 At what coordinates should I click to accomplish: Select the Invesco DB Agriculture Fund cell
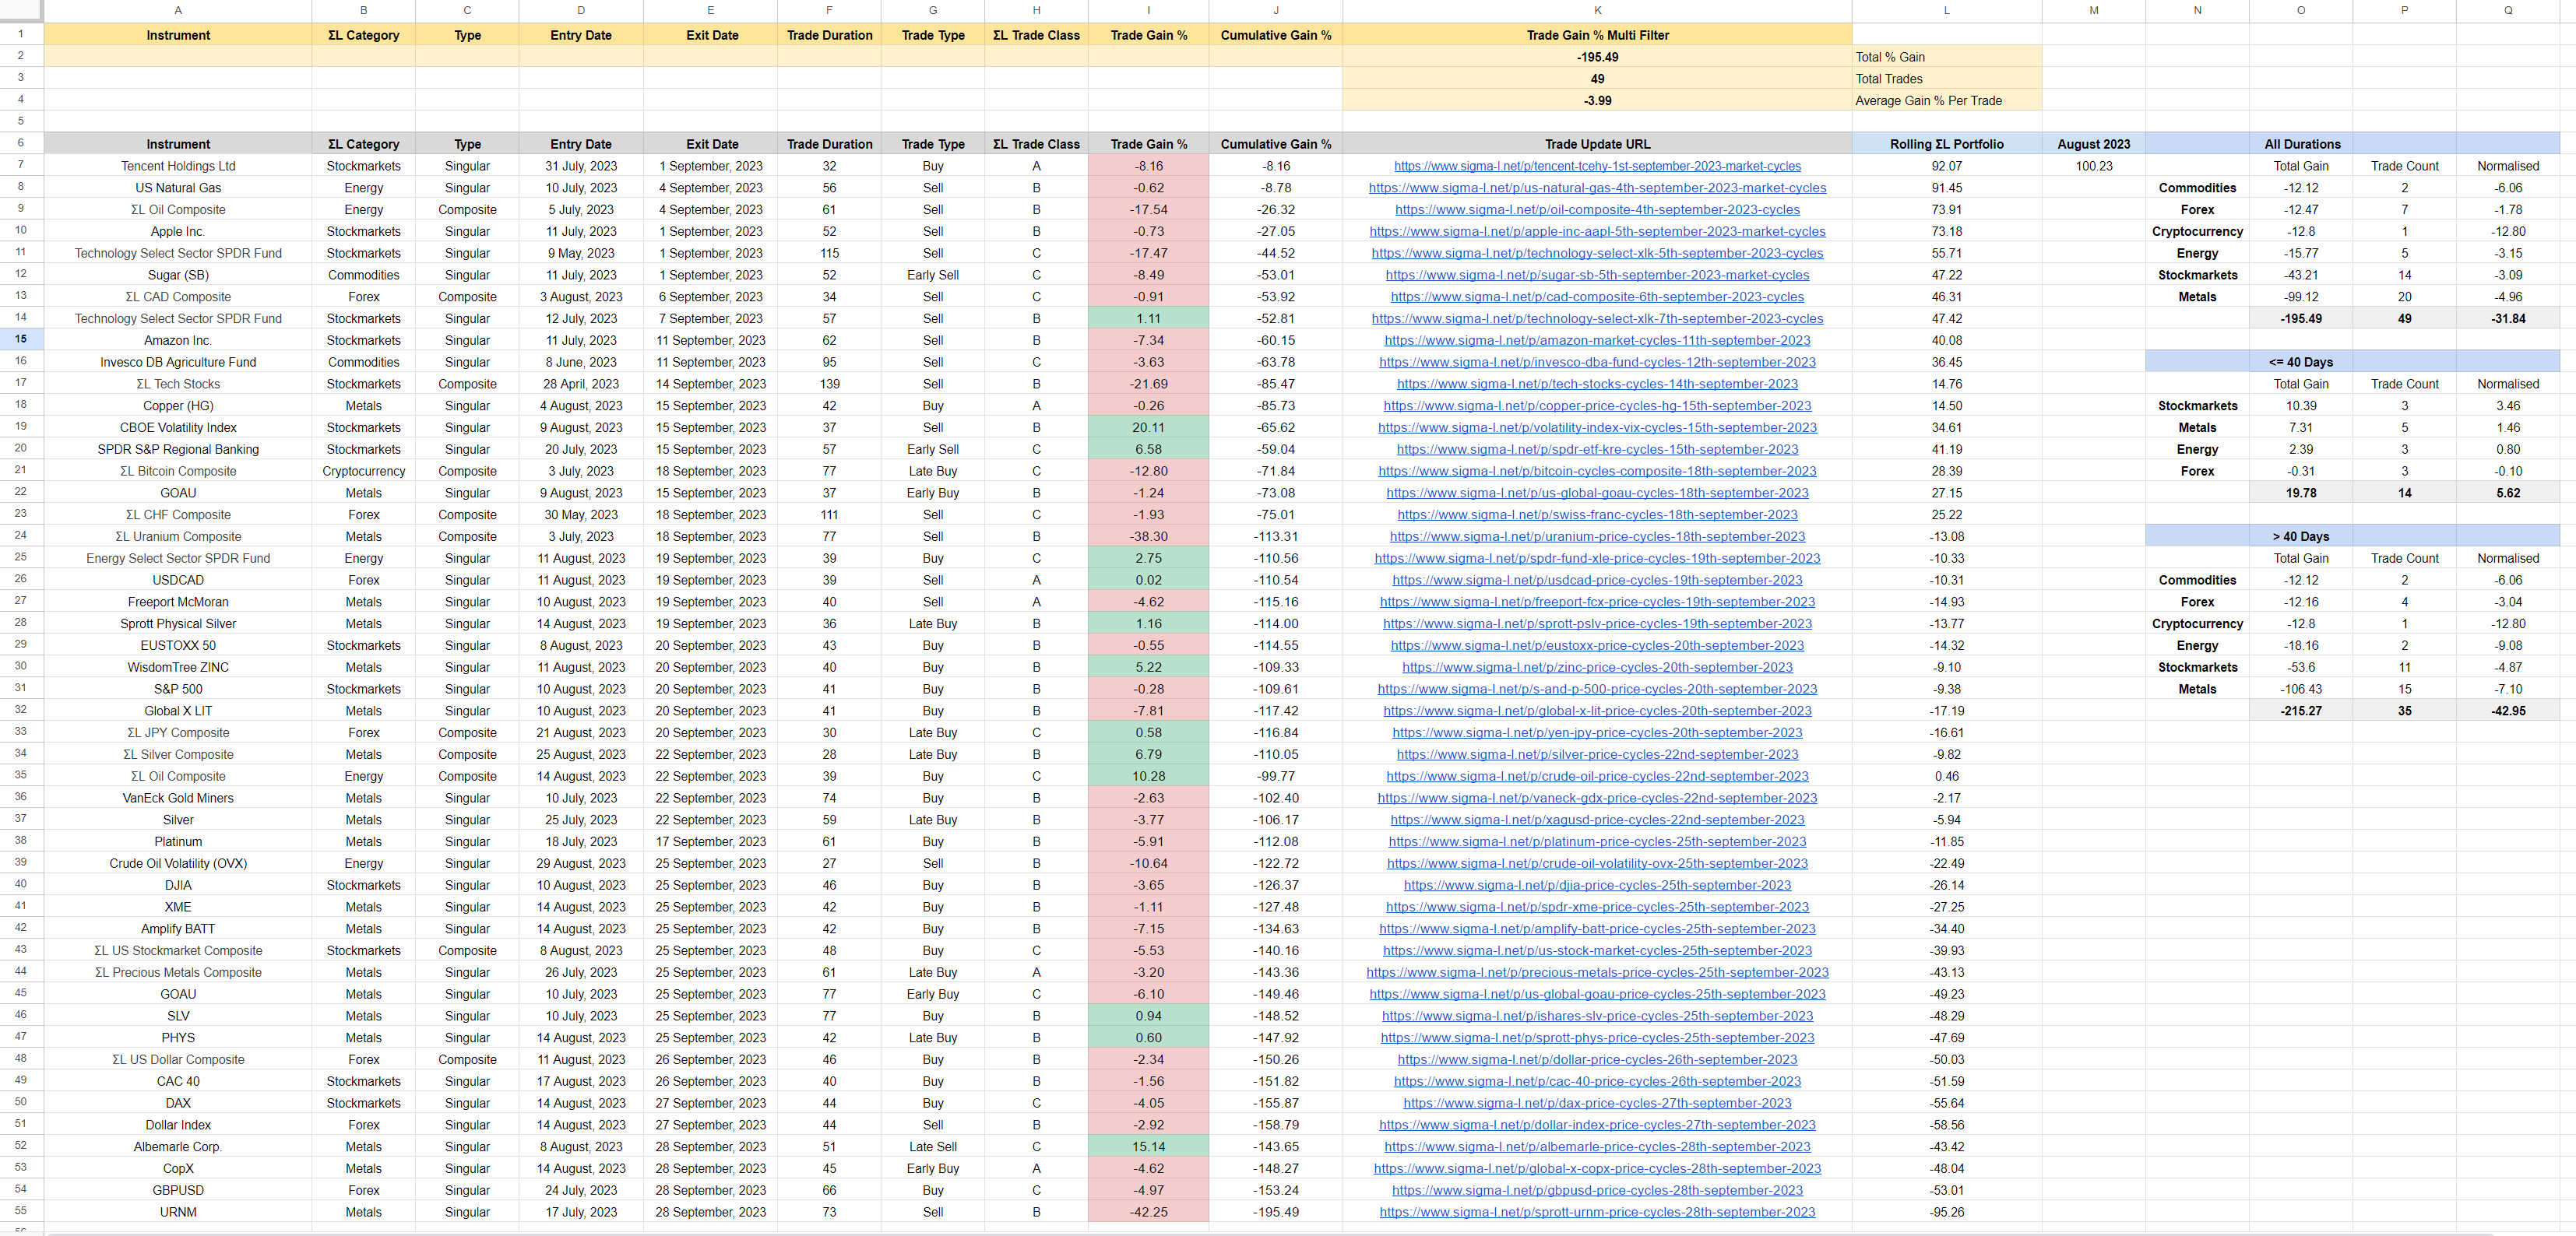[178, 362]
